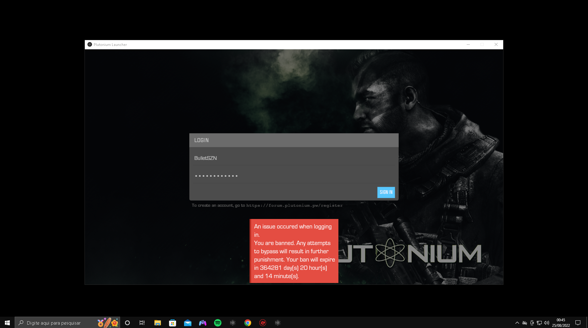The height and width of the screenshot is (328, 588).
Task: Open the Action Center notifications icon
Action: [578, 323]
